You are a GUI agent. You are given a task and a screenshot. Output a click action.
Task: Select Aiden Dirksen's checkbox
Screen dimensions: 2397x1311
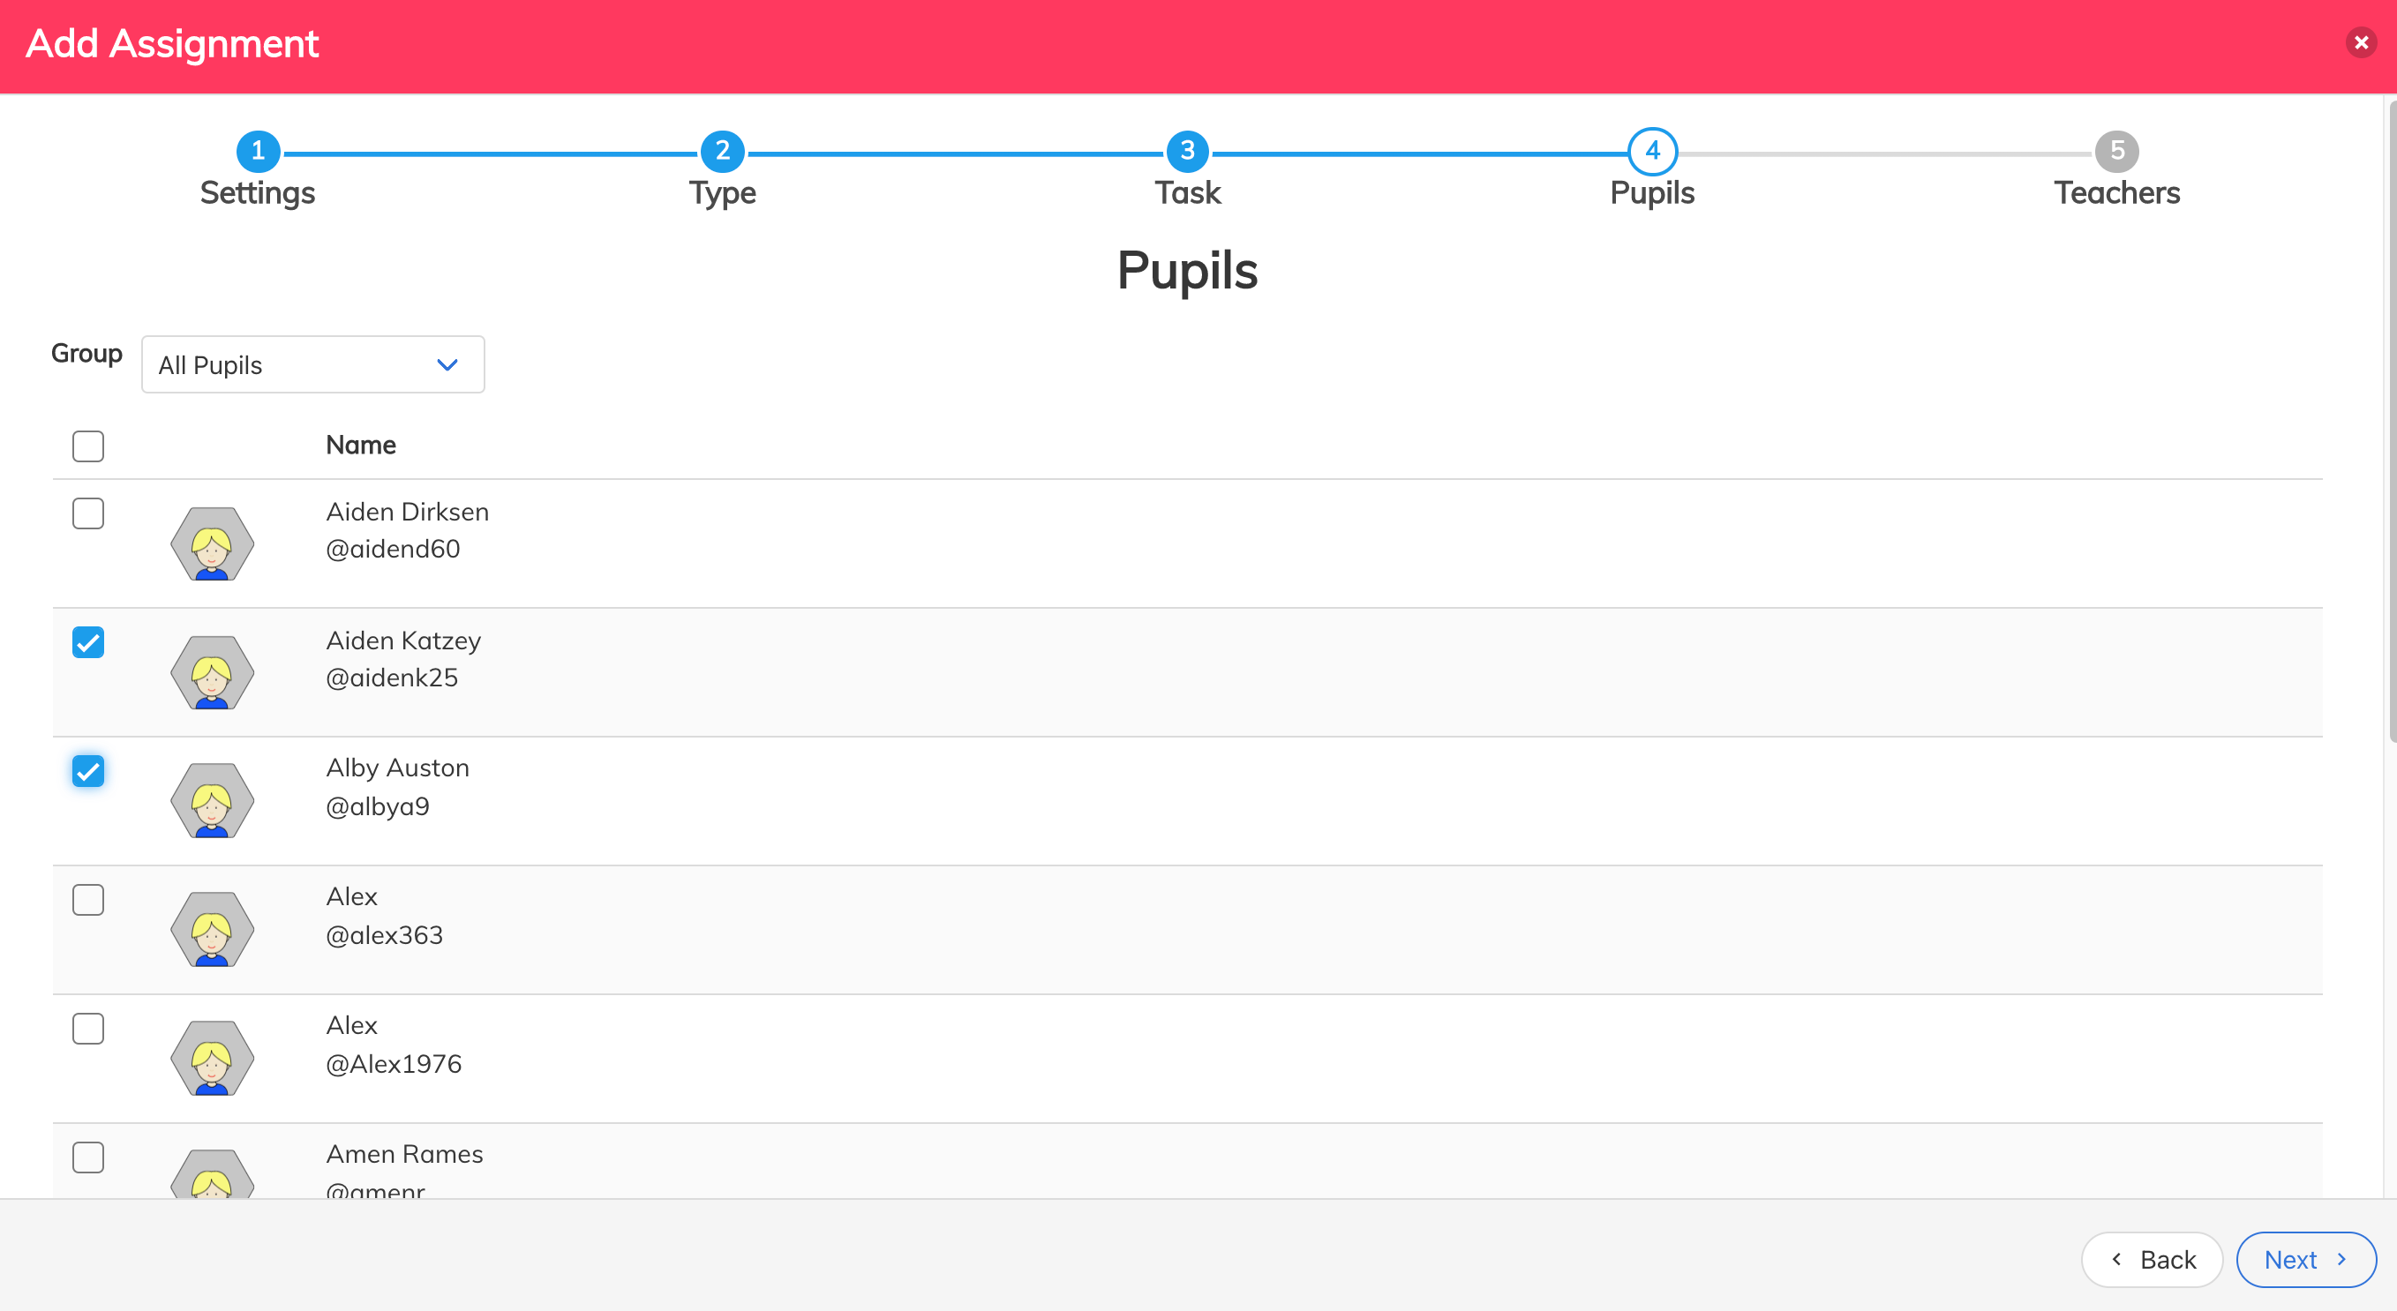(x=88, y=513)
